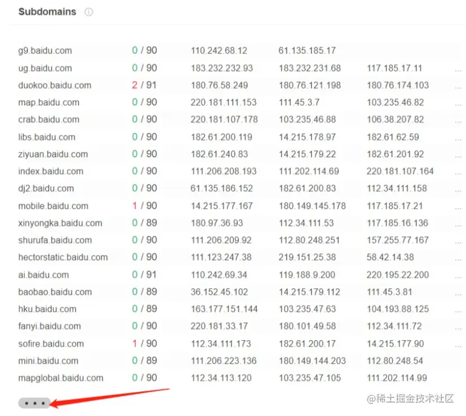Click IP address 117.185.16.136
Image resolution: width=466 pixels, height=416 pixels.
coord(397,223)
